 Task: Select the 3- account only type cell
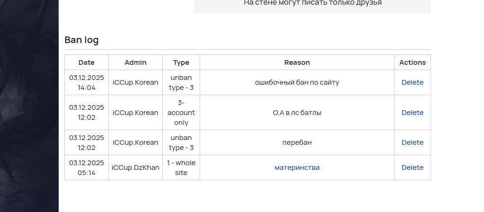pos(181,113)
